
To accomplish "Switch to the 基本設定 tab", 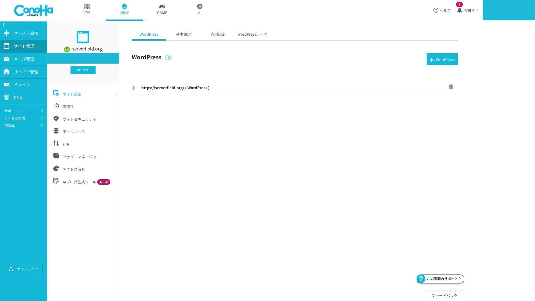I will tap(183, 34).
